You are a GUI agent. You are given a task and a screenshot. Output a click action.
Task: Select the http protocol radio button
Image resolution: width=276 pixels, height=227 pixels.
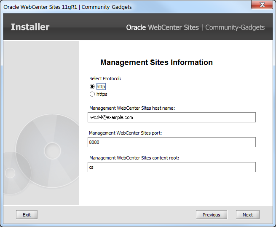(92, 86)
